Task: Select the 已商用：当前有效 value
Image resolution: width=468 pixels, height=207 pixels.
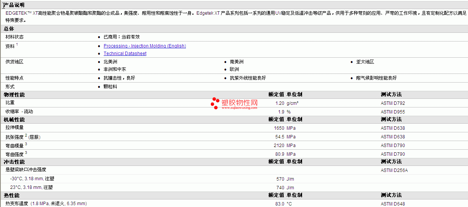Action: [x=121, y=37]
